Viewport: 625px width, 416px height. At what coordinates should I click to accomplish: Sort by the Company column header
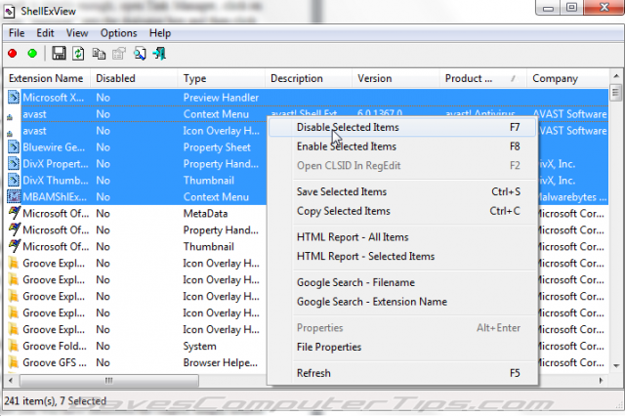coord(568,78)
